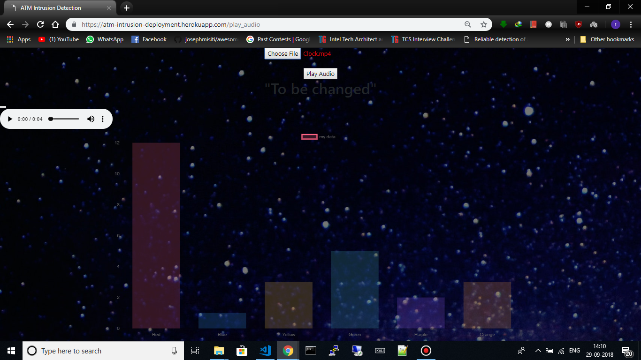Open Chrome's three-dot menu
The image size is (641, 360).
point(631,24)
